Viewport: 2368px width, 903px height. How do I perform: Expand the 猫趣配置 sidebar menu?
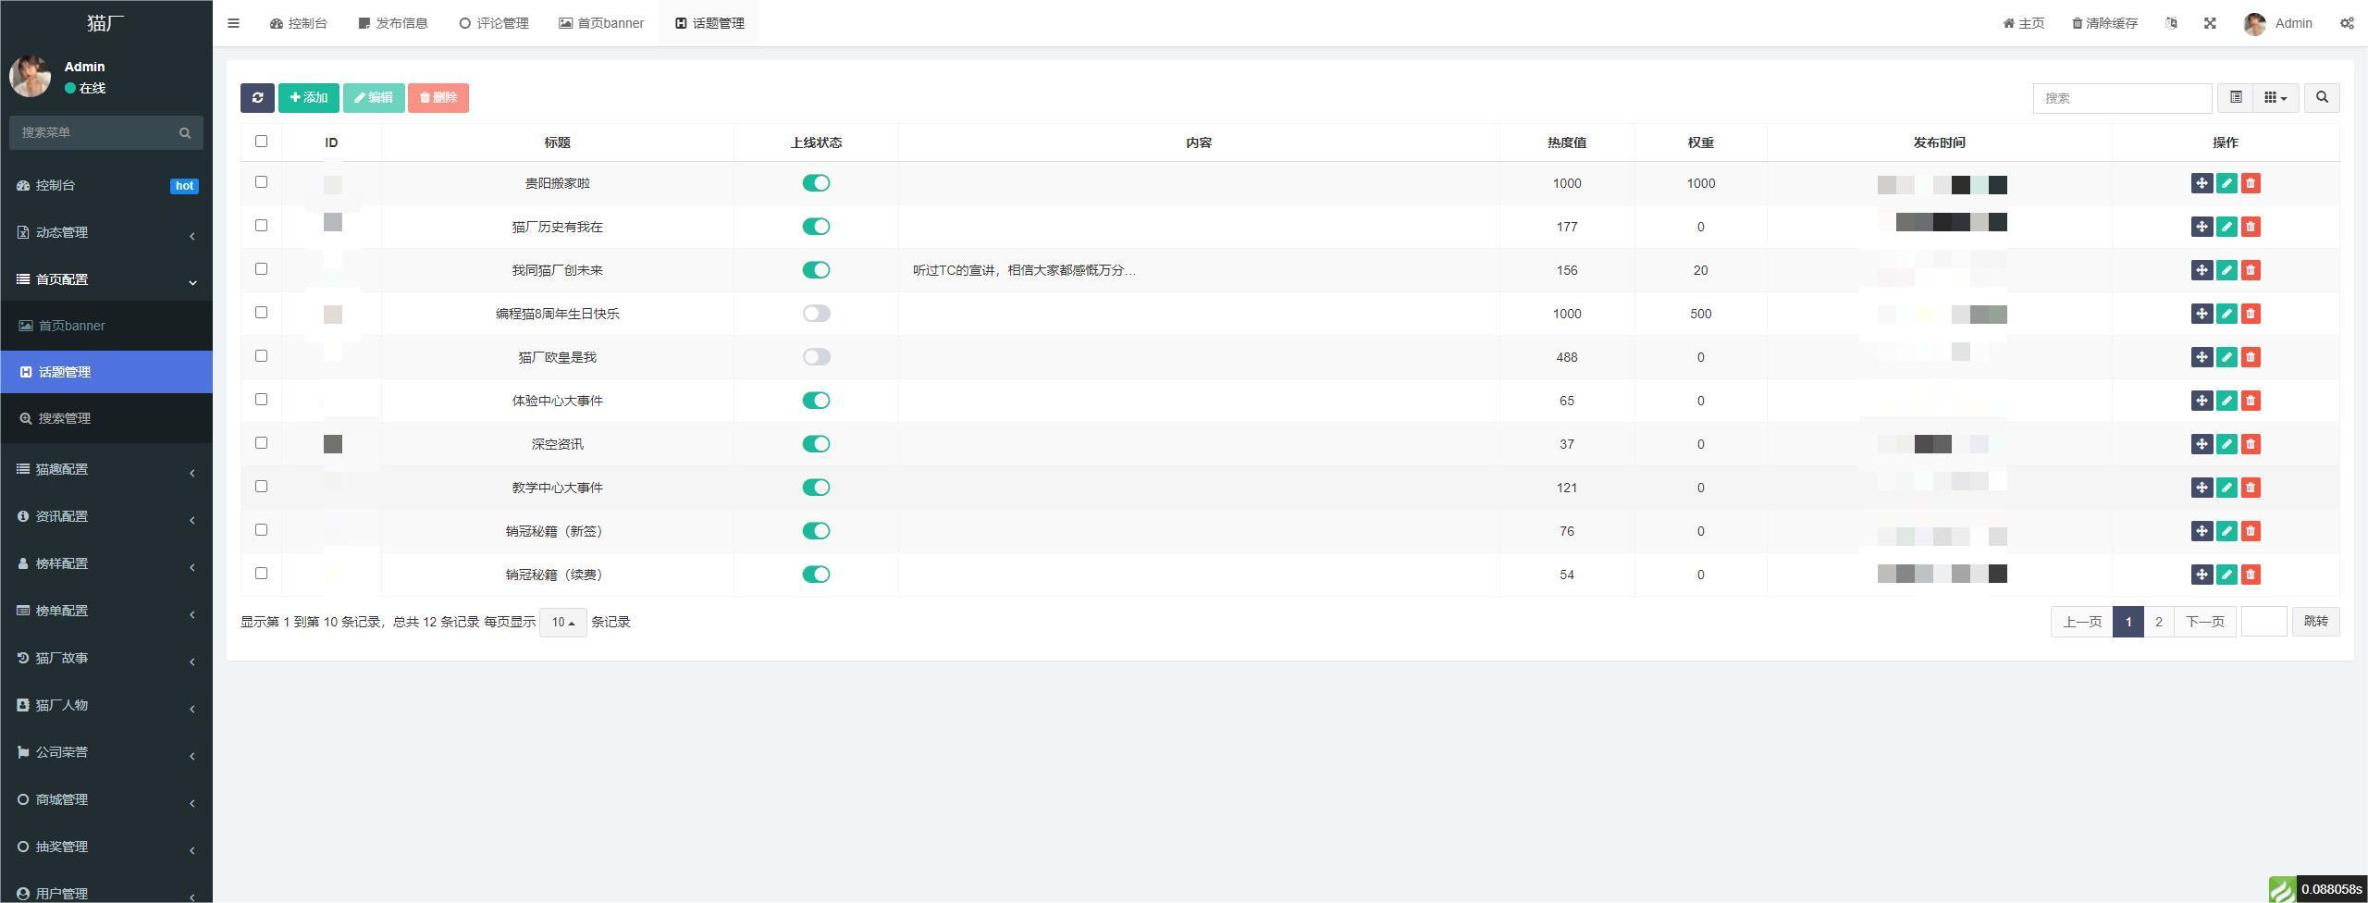(x=106, y=469)
